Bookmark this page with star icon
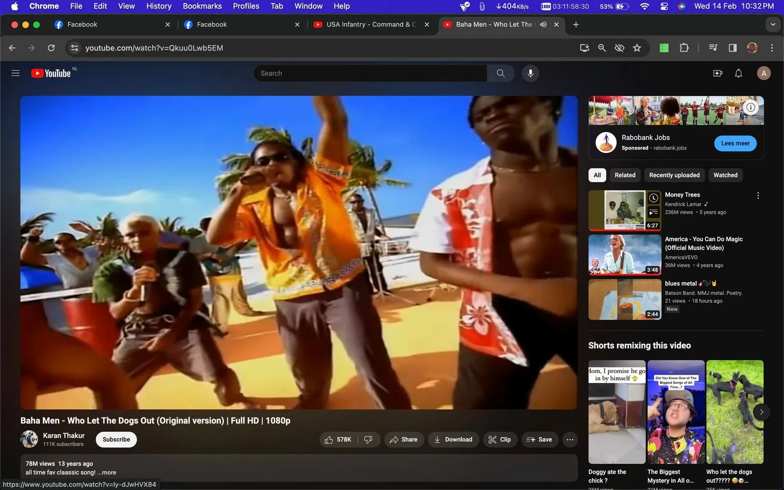This screenshot has height=490, width=784. click(x=637, y=48)
